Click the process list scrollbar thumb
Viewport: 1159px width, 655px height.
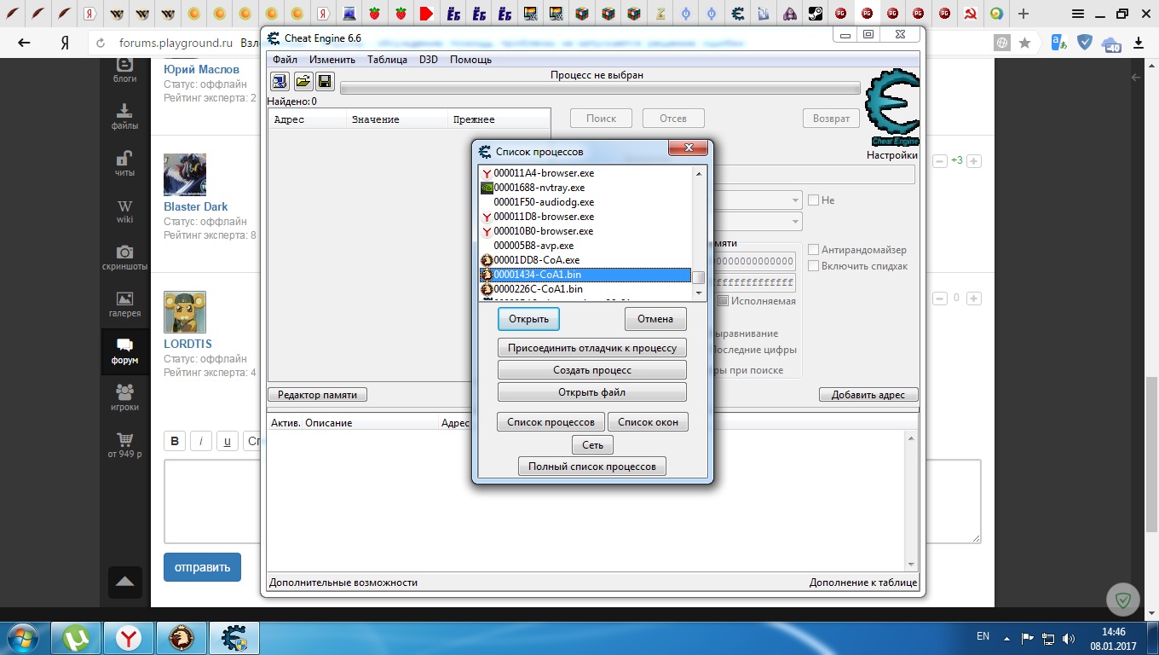coord(698,277)
